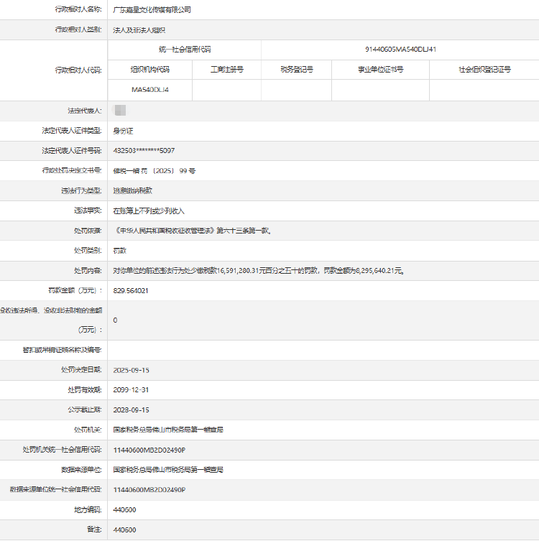Click the 统一社会信用代码 header cell
539x541 pixels.
click(184, 50)
